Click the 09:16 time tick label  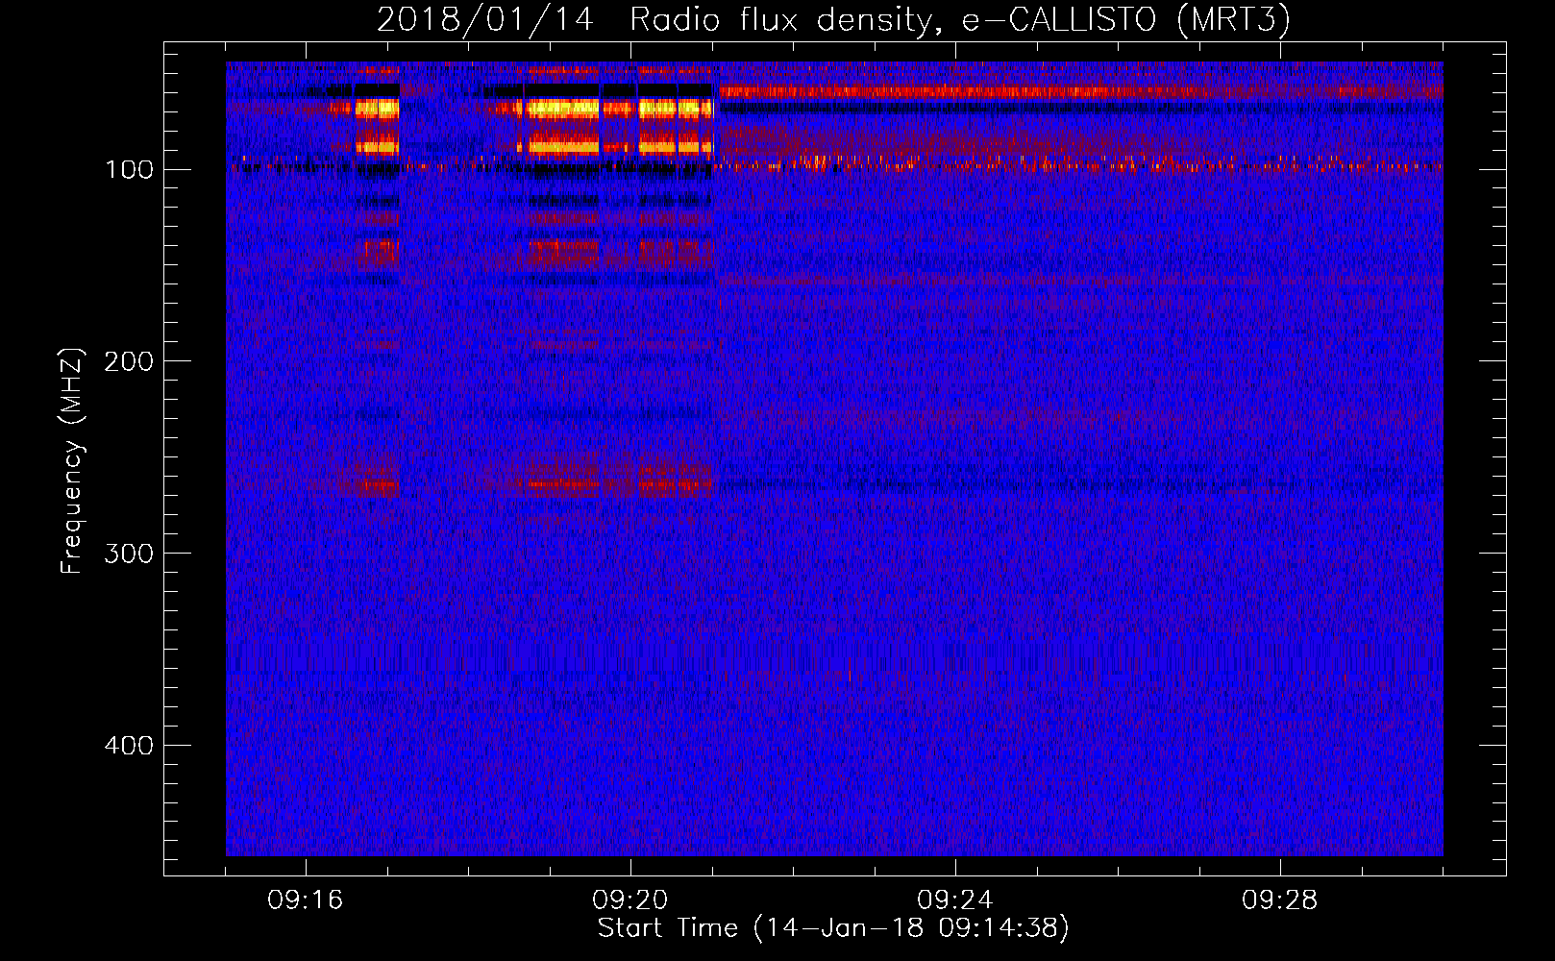[306, 900]
